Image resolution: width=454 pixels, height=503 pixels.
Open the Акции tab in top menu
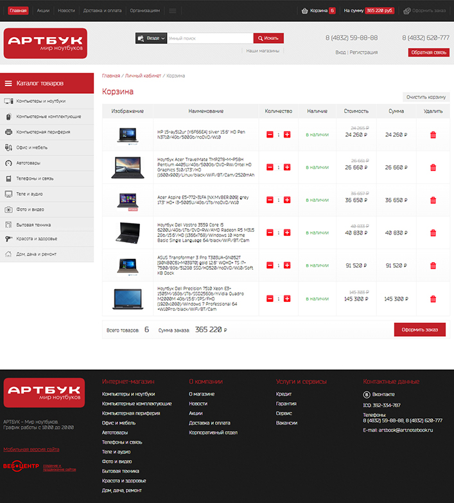point(43,11)
